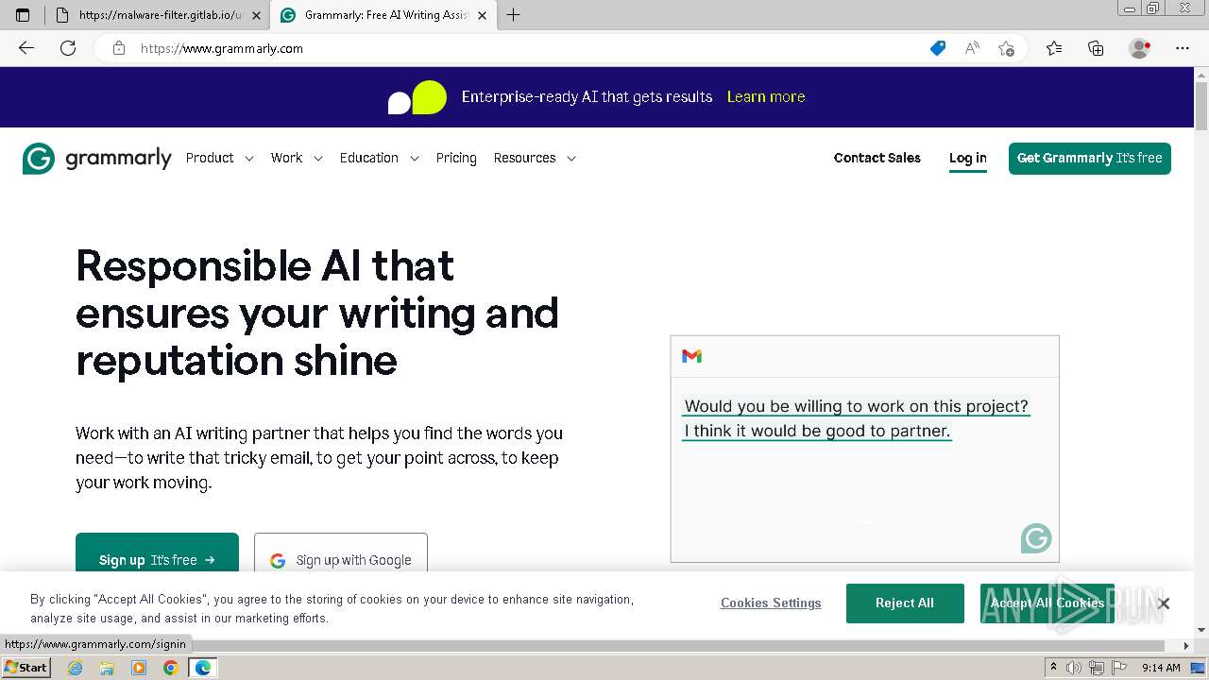View site information lock icon

119,48
